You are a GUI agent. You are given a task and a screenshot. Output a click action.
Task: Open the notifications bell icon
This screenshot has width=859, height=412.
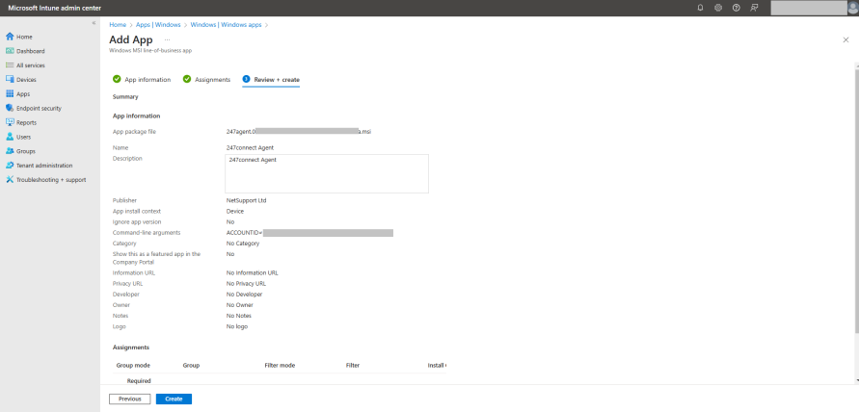pos(700,8)
